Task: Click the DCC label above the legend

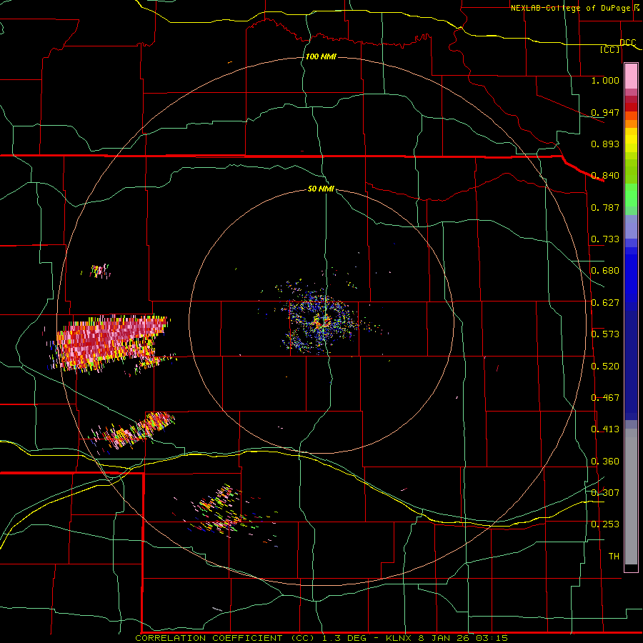Action: (x=628, y=43)
